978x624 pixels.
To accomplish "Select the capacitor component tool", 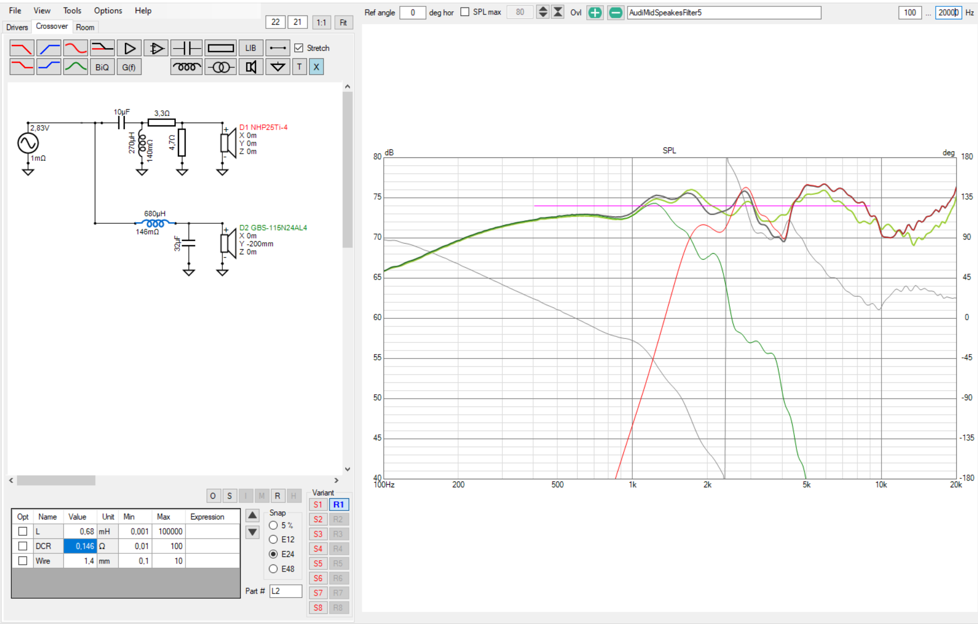I will (186, 48).
